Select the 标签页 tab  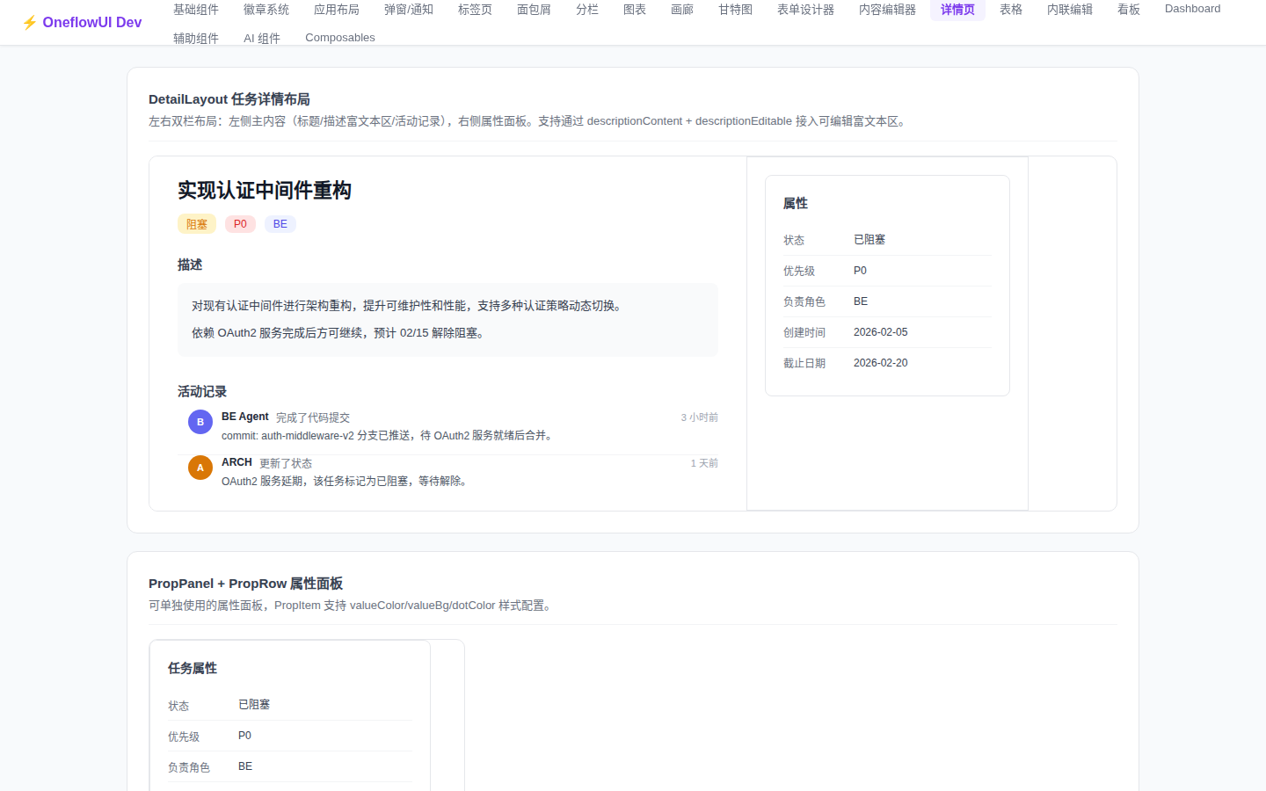[x=475, y=10]
